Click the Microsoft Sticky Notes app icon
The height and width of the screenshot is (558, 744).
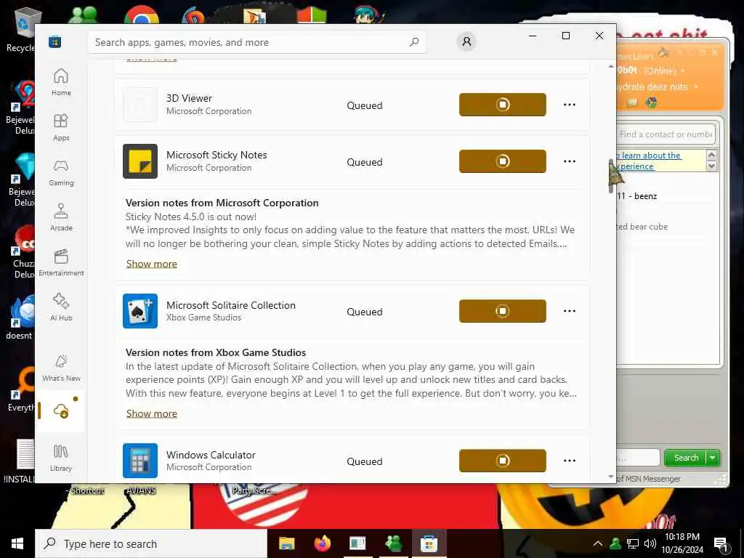pyautogui.click(x=140, y=161)
